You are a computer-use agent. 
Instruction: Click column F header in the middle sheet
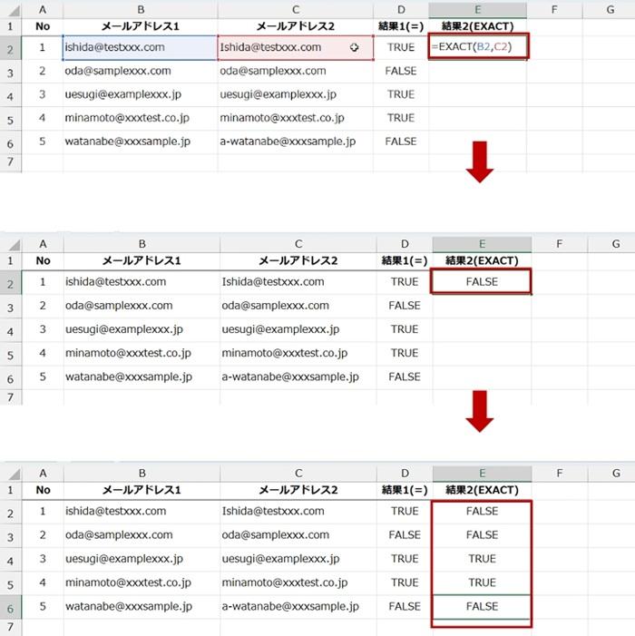559,243
